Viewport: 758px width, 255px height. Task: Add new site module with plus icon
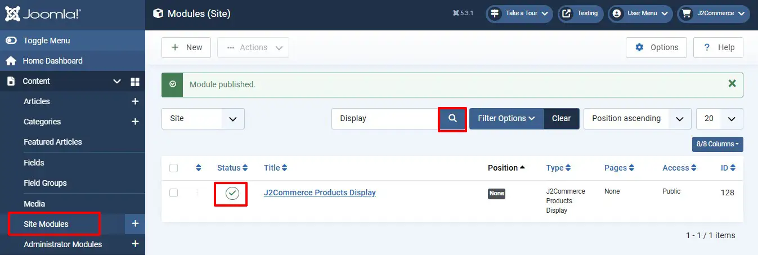(135, 224)
